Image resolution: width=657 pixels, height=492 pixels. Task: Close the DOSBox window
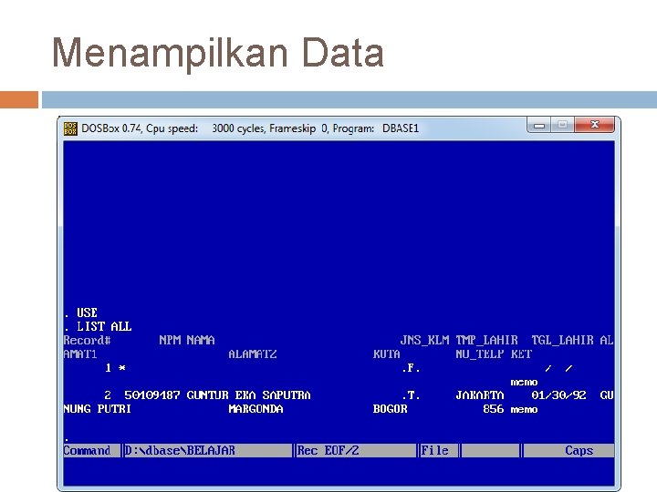pos(594,125)
